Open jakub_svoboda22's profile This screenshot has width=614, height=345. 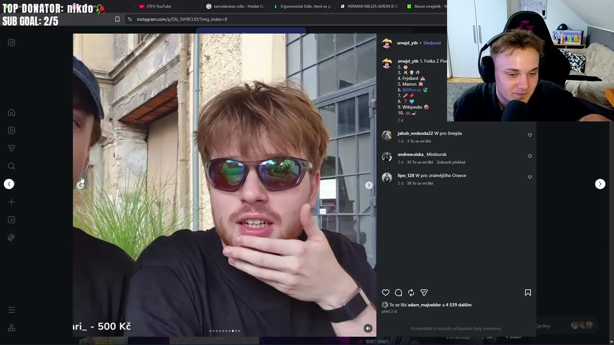coord(415,133)
